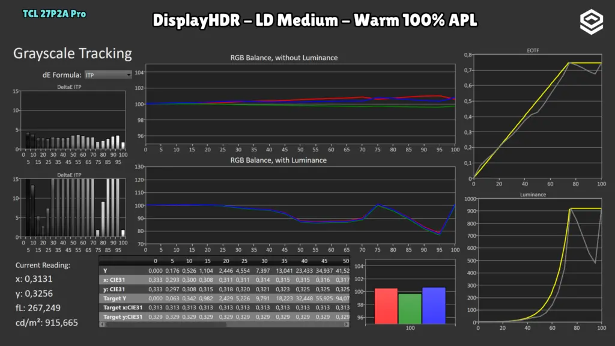Click the Target Y cell 9,791
The height and width of the screenshot is (346, 615).
point(263,298)
